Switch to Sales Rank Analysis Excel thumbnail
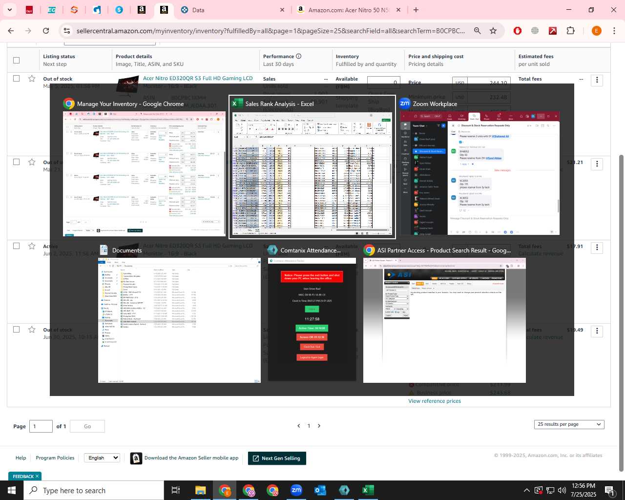625x500 pixels. click(x=312, y=167)
